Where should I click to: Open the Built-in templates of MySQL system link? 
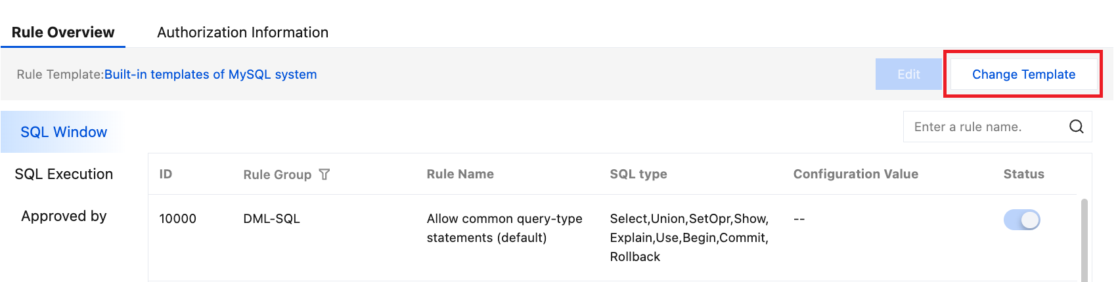click(210, 74)
